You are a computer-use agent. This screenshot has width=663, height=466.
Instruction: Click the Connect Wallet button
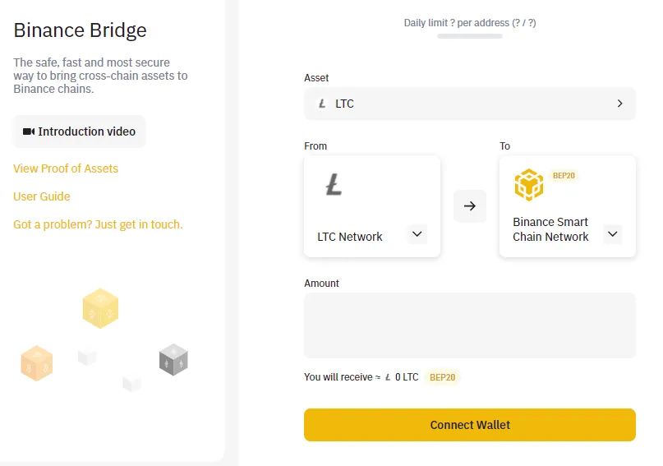click(x=470, y=425)
